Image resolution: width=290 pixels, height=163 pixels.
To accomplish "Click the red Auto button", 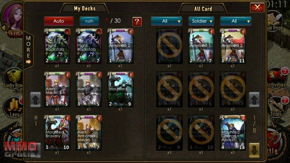I will [59, 21].
